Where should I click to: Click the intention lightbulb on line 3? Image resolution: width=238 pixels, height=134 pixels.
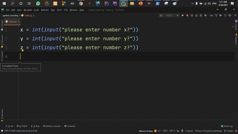(x=23, y=51)
